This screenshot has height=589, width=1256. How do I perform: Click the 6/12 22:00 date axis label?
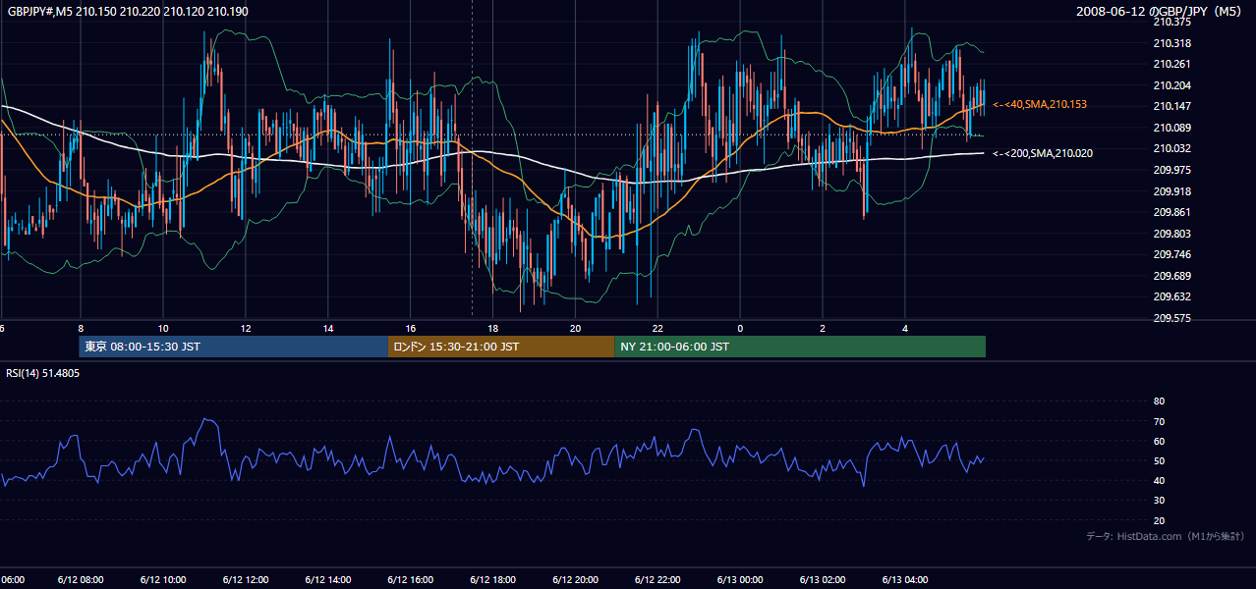click(x=658, y=579)
